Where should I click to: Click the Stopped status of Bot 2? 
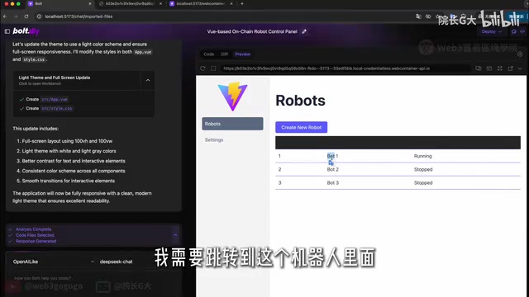(423, 169)
